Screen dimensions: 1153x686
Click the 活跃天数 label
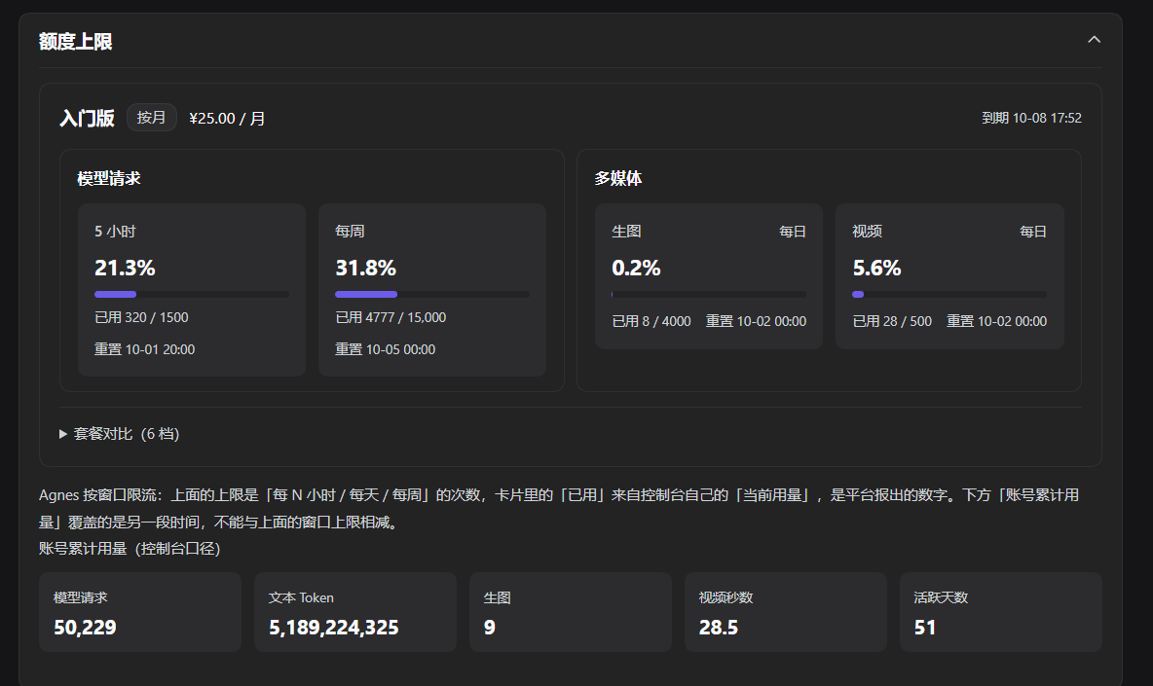(x=941, y=597)
